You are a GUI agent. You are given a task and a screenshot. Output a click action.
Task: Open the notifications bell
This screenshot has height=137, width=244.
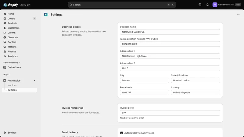click(x=207, y=5)
